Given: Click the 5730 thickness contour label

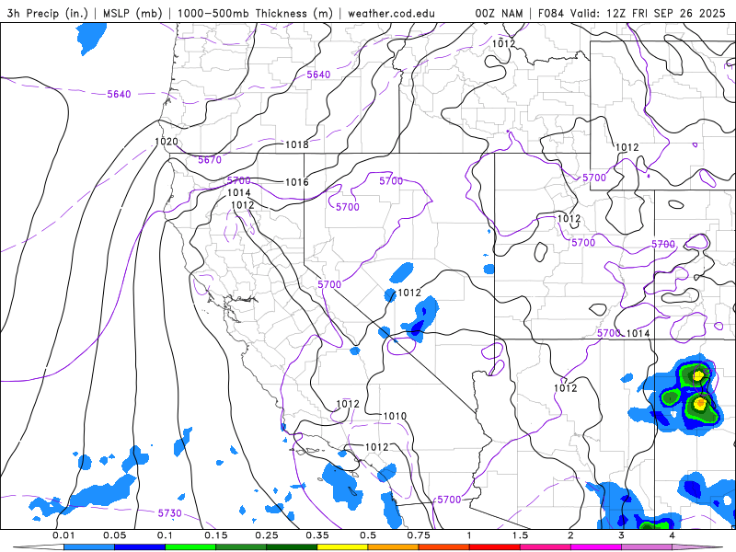Looking at the screenshot, I should pyautogui.click(x=169, y=513).
